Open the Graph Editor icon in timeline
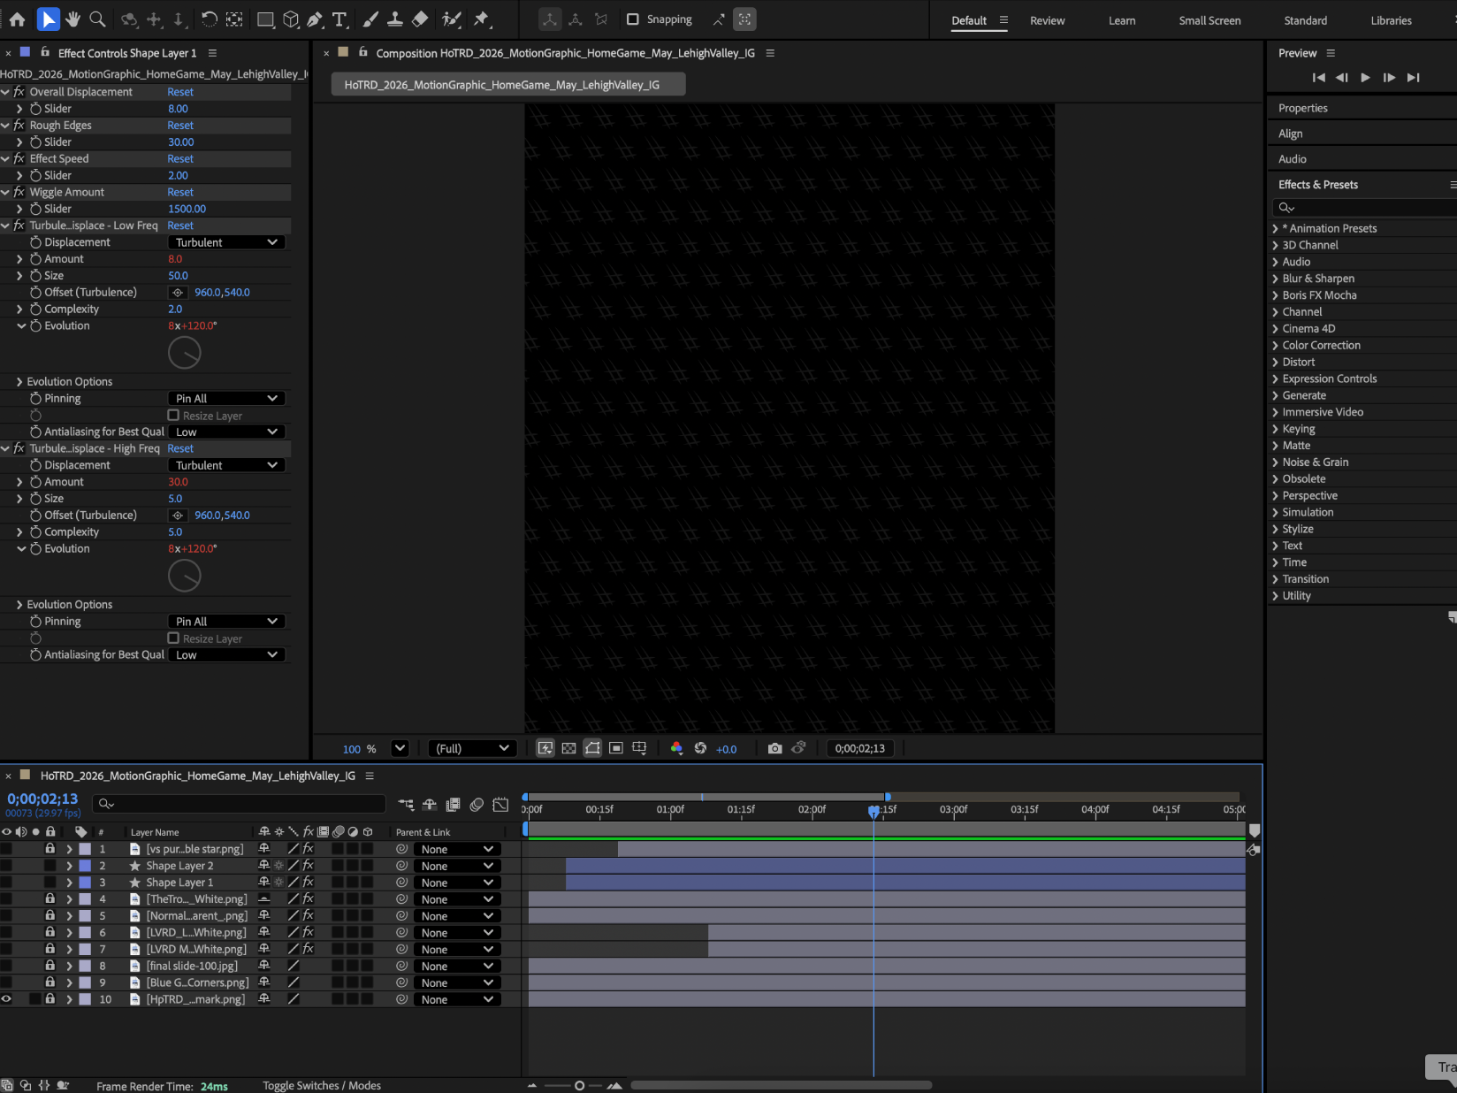Viewport: 1457px width, 1093px height. tap(500, 805)
